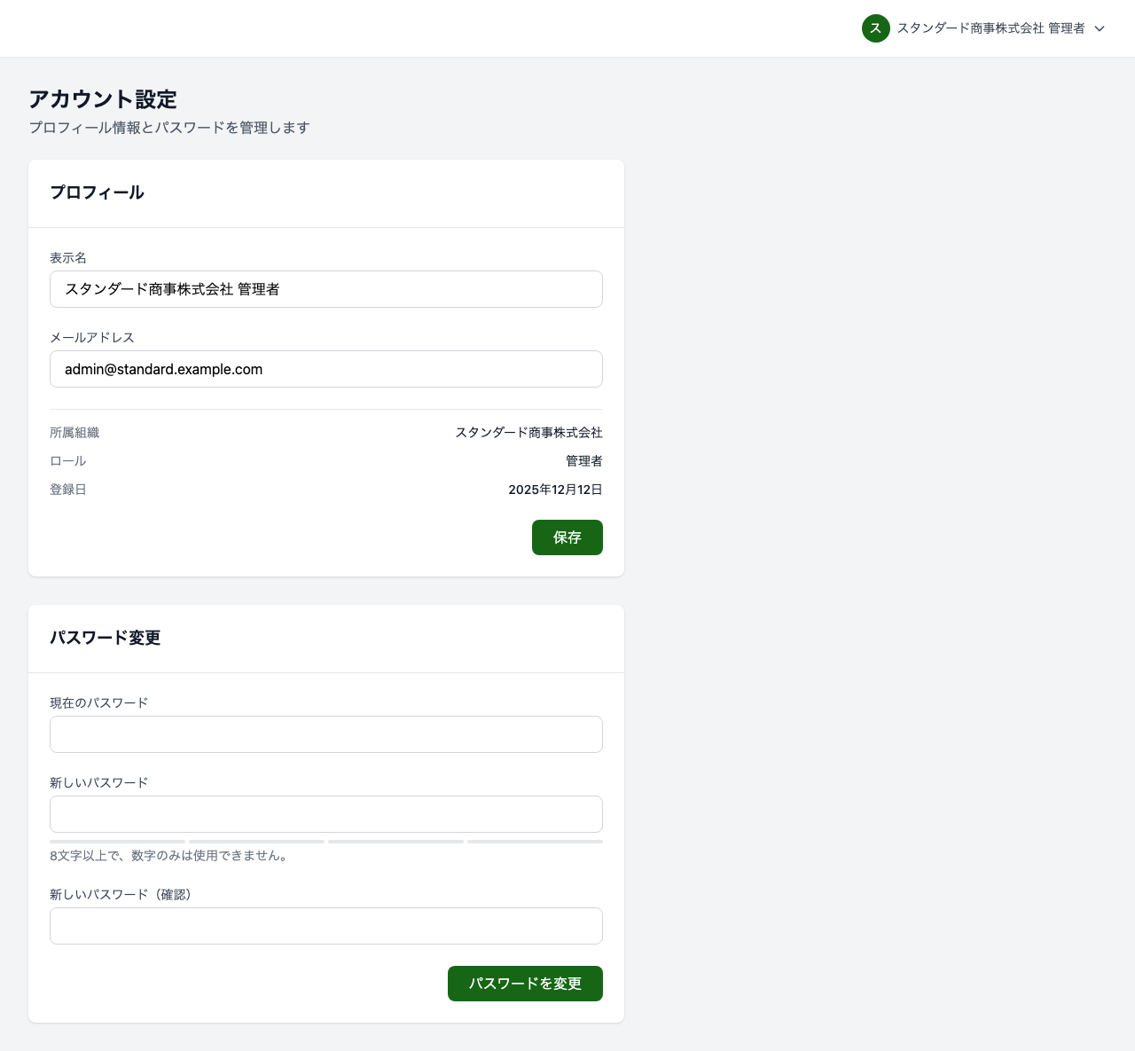Click the first password strength meter bar
Image resolution: width=1135 pixels, height=1051 pixels.
(x=117, y=842)
